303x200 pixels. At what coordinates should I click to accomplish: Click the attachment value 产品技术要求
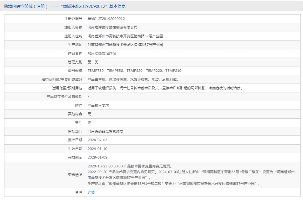(98, 105)
